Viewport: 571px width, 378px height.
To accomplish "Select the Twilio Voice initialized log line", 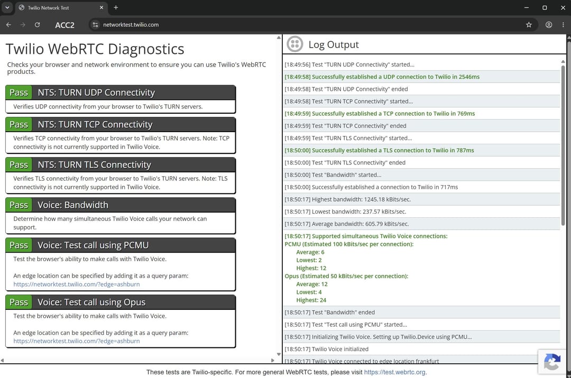I will pyautogui.click(x=422, y=349).
